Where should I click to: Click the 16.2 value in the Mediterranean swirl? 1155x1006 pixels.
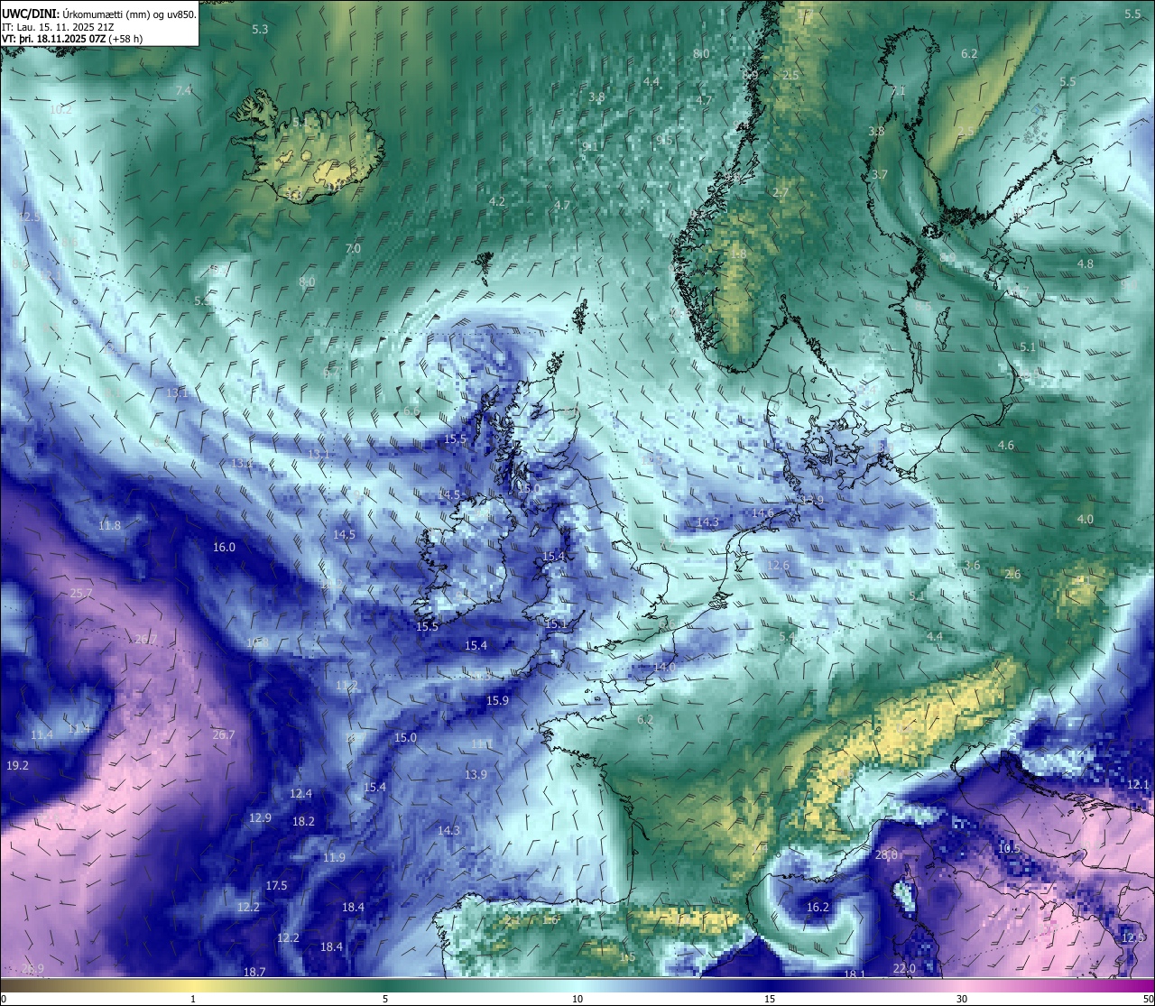pos(818,907)
